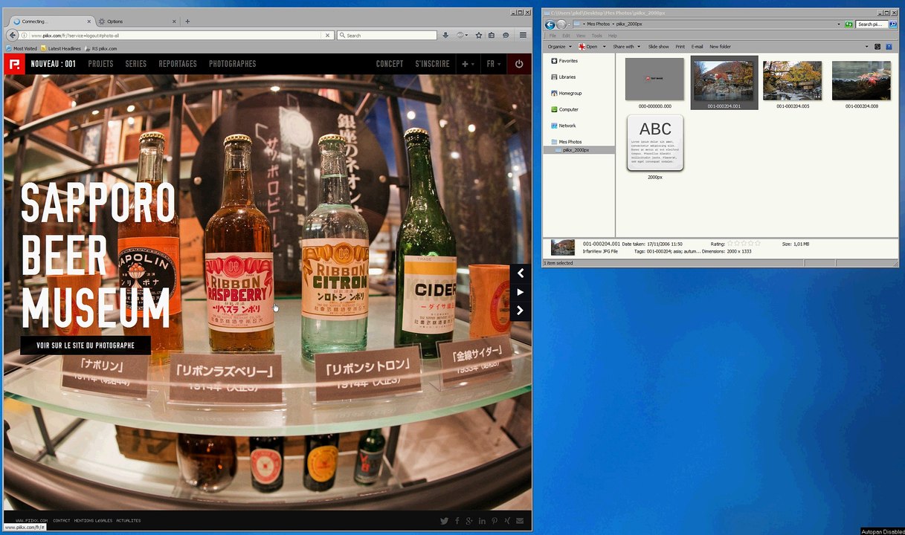Click the site info icon in URL bar
The width and height of the screenshot is (905, 535).
pyautogui.click(x=25, y=35)
